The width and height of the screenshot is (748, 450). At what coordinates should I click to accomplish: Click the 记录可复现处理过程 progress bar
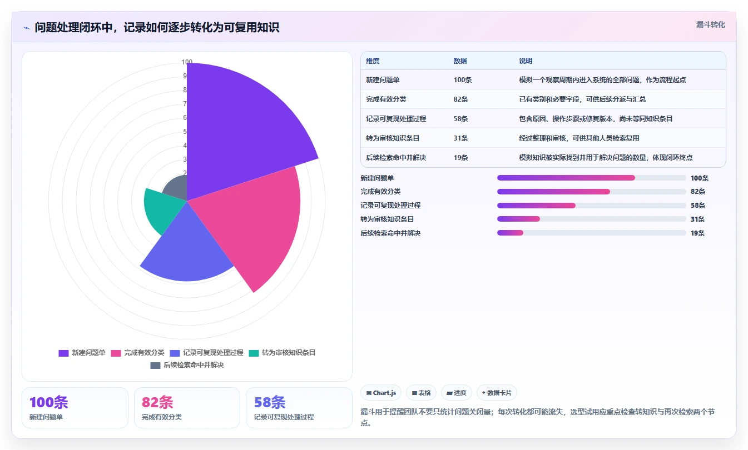pyautogui.click(x=591, y=206)
